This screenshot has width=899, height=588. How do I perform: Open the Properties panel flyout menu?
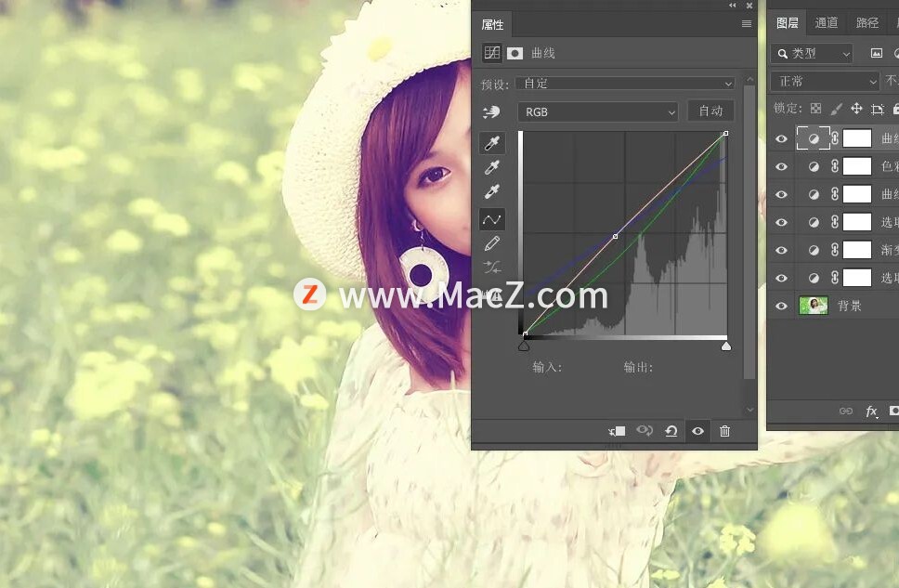[x=746, y=23]
